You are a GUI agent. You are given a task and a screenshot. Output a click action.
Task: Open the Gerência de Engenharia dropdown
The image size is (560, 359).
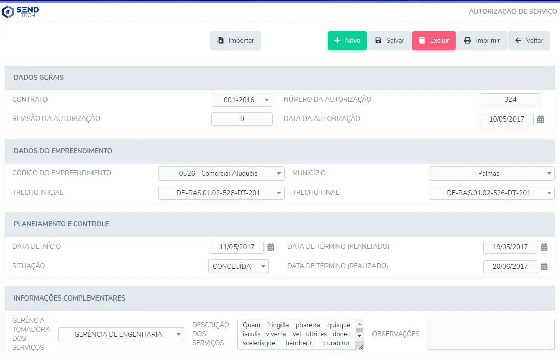pyautogui.click(x=121, y=334)
